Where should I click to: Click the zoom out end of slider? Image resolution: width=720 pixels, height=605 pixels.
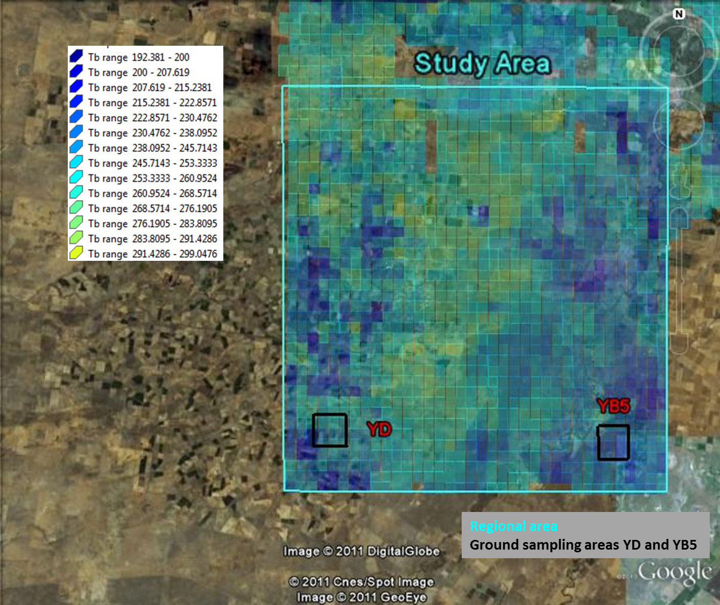point(679,344)
